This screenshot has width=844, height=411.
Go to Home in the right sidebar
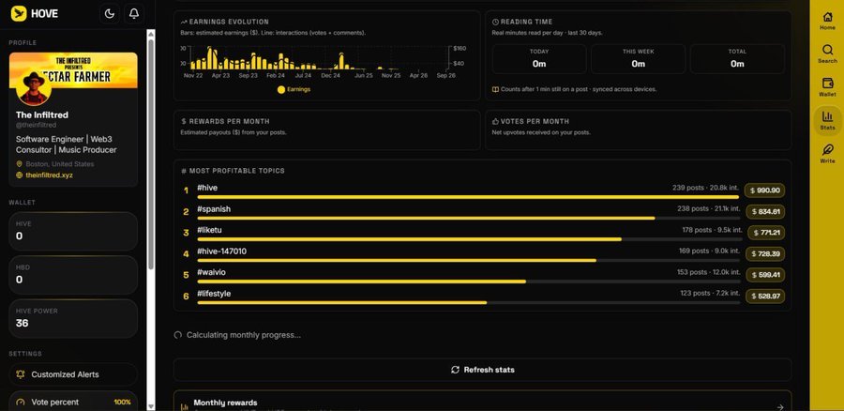click(x=827, y=21)
